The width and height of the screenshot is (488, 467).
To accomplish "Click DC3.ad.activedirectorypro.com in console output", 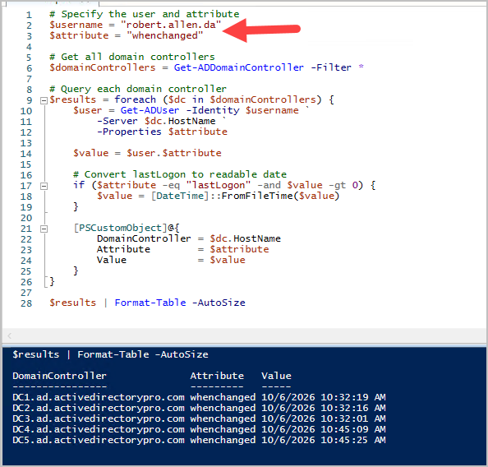I will [99, 418].
